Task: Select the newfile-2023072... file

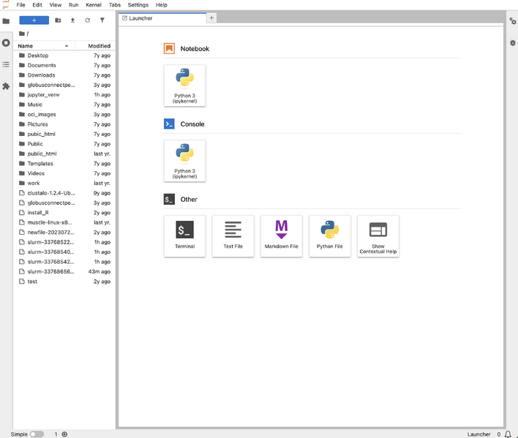Action: pyautogui.click(x=64, y=233)
